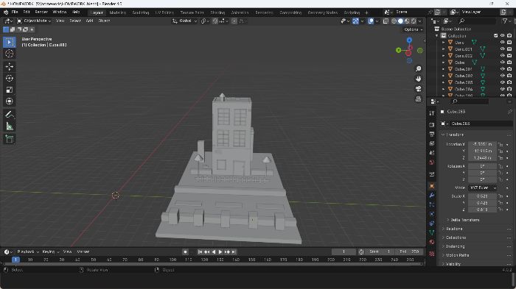Click the current frame marker in timeline
516x289 pixels.
click(x=15, y=260)
